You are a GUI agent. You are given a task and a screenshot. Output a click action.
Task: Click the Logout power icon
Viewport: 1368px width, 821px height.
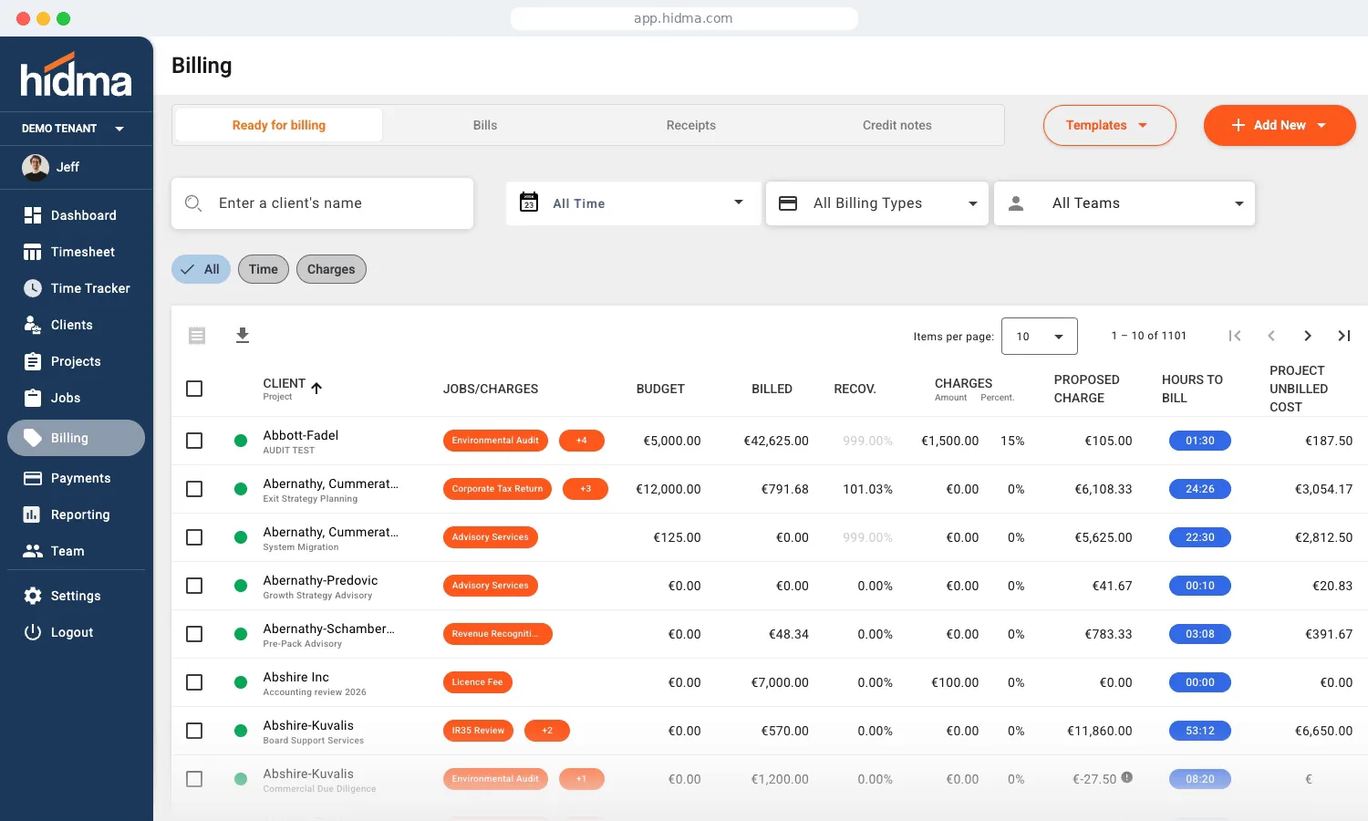coord(33,632)
